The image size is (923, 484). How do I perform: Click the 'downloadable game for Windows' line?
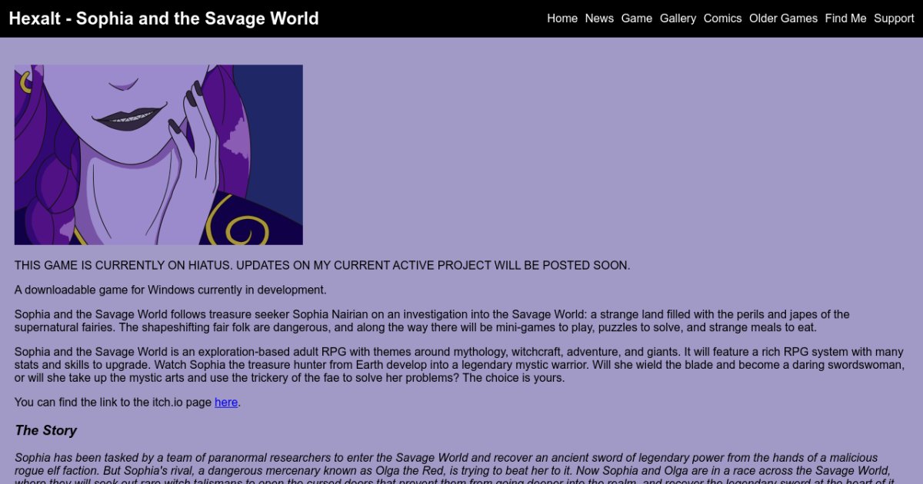coord(170,290)
